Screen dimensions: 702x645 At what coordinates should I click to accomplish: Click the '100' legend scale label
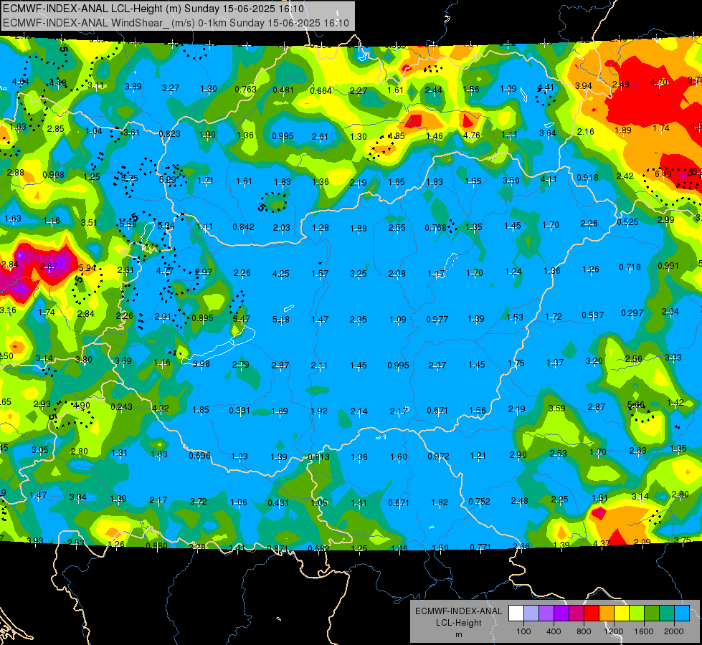(x=524, y=631)
